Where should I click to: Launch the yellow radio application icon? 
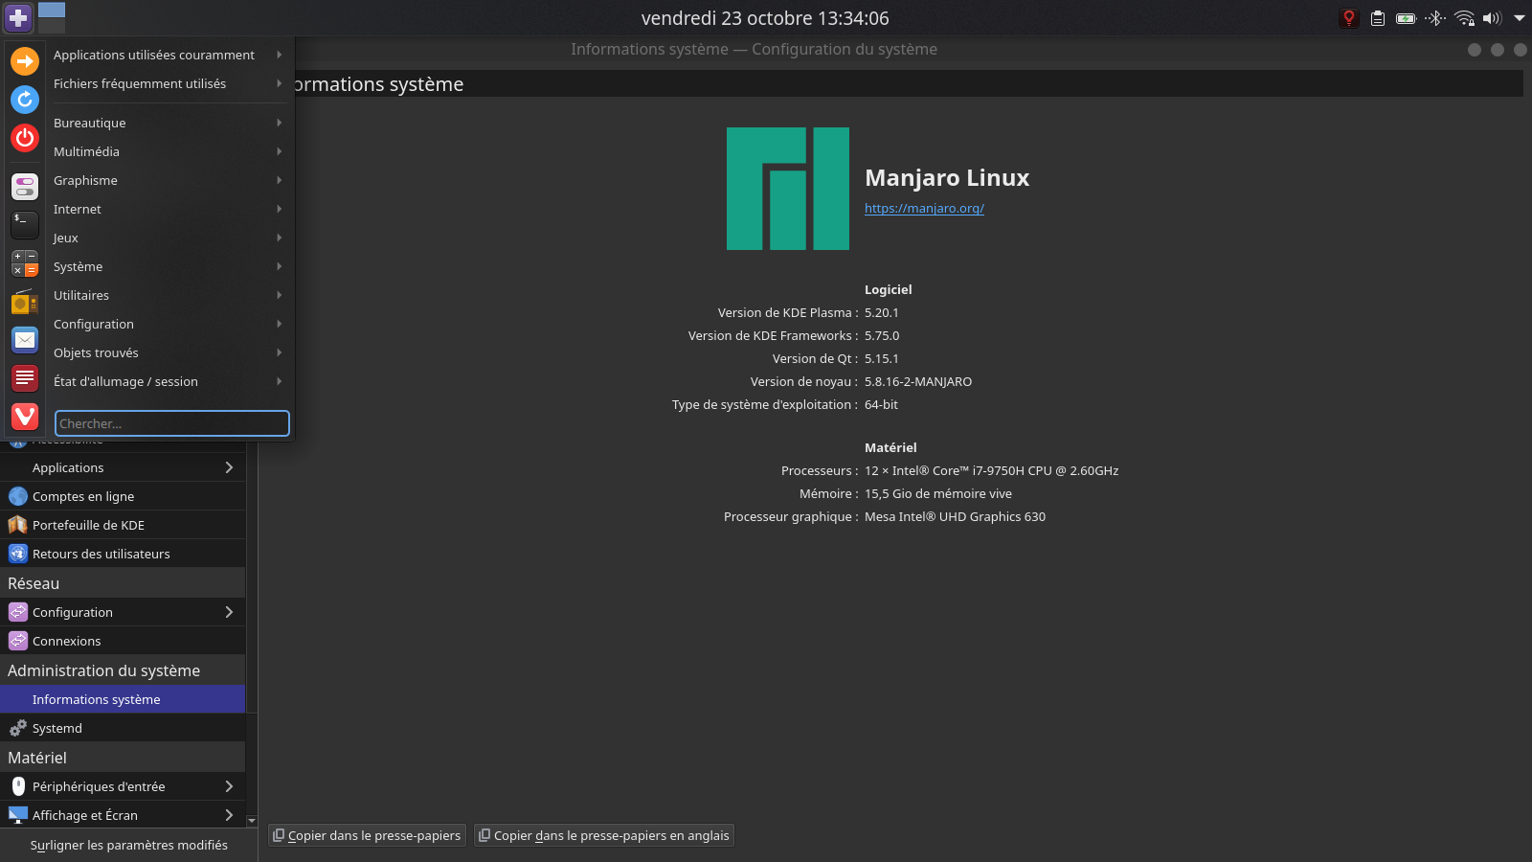(25, 302)
